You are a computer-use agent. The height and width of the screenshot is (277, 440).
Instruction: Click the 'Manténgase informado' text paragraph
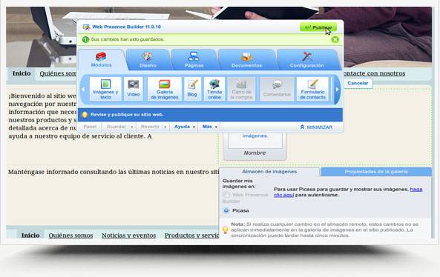113,172
